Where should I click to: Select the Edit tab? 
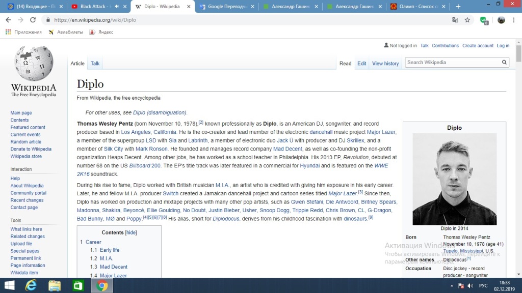coord(361,64)
